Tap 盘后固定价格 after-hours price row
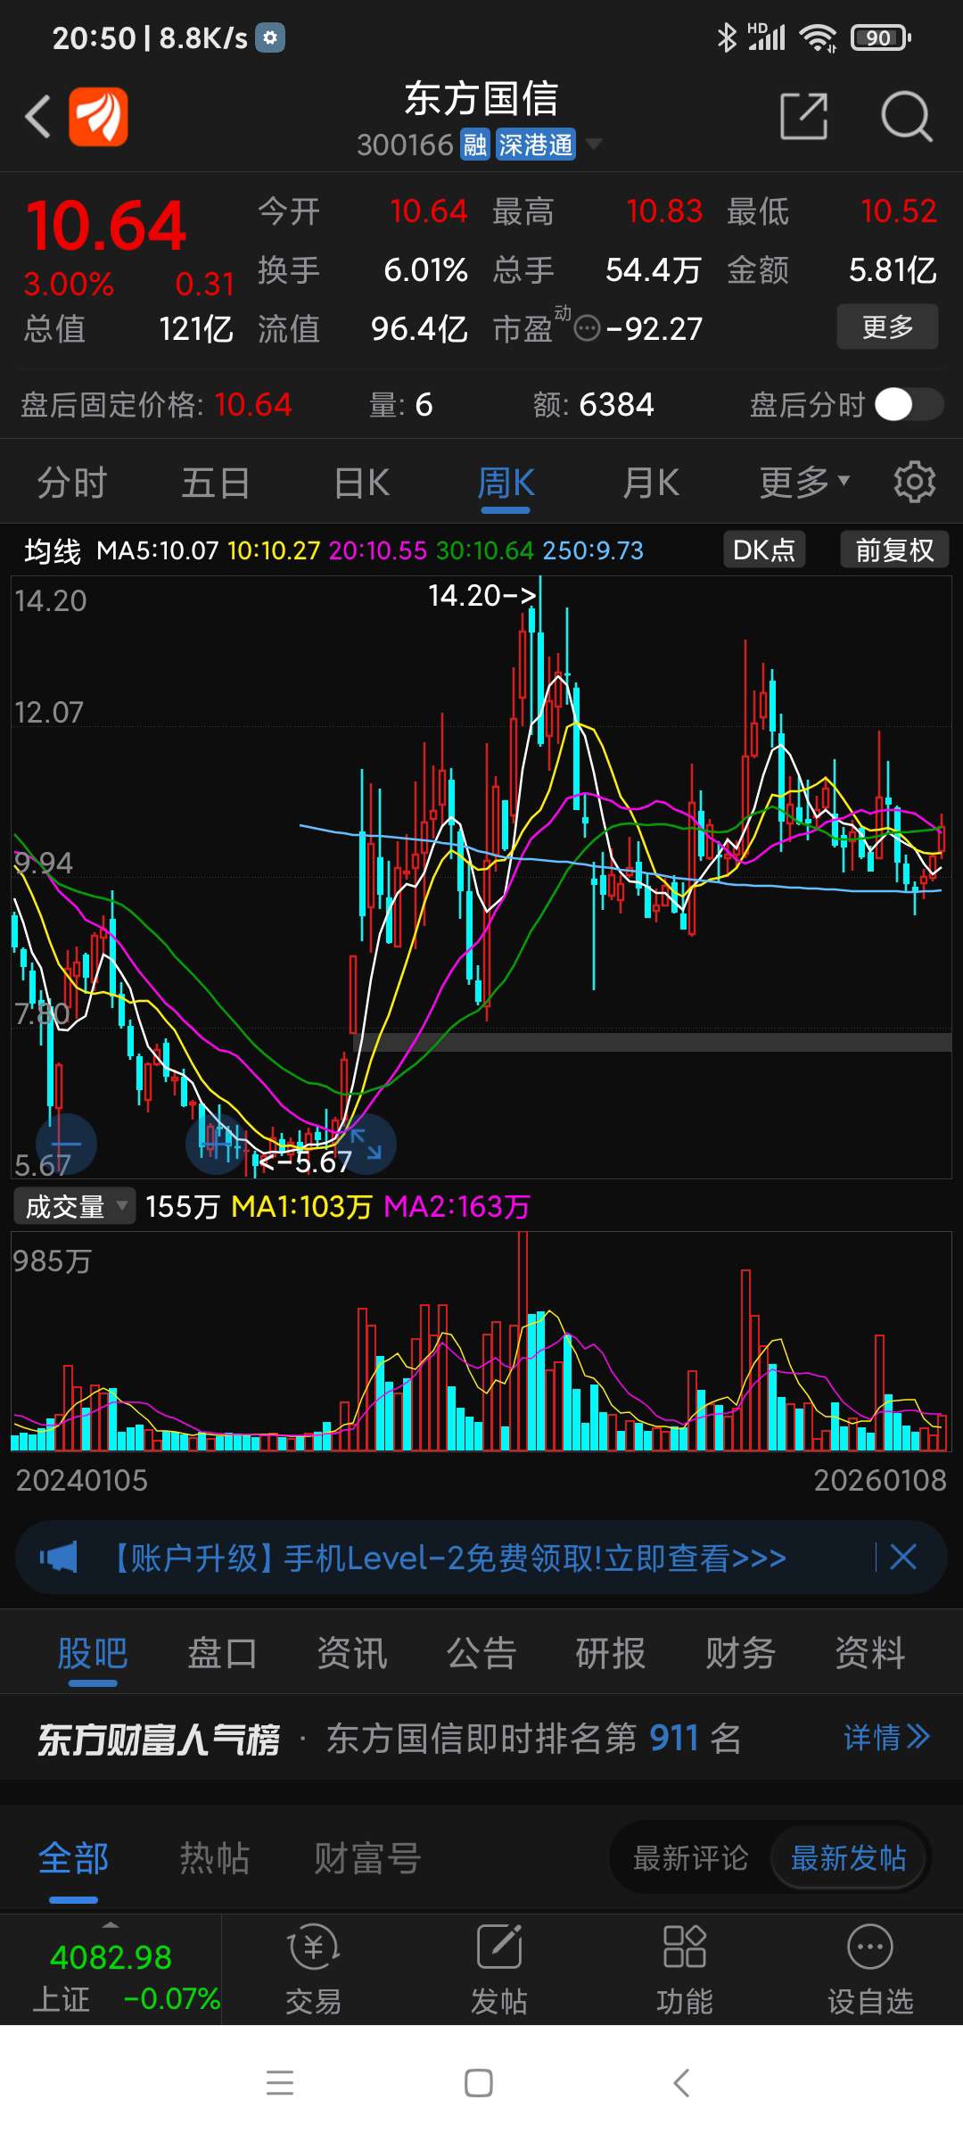This screenshot has height=2141, width=963. (x=156, y=405)
